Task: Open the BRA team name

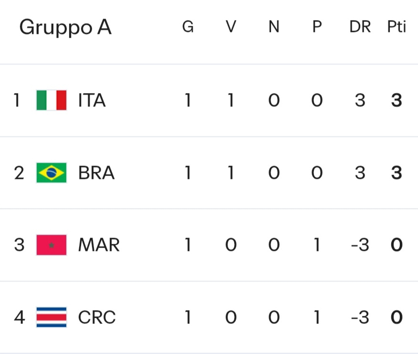Action: click(96, 173)
